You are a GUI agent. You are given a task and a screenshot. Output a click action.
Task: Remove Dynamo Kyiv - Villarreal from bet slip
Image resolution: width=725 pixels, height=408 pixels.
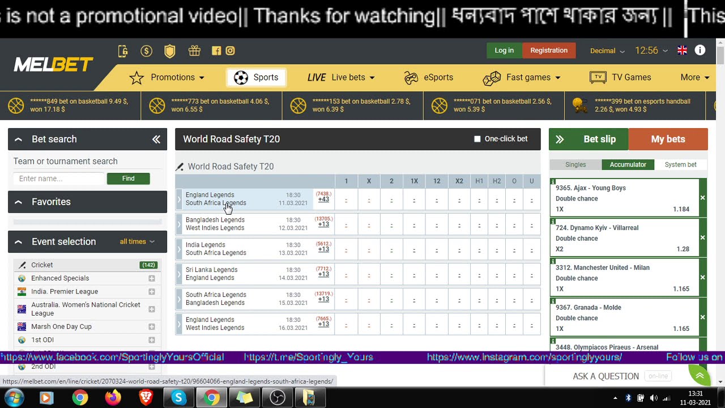coord(702,238)
